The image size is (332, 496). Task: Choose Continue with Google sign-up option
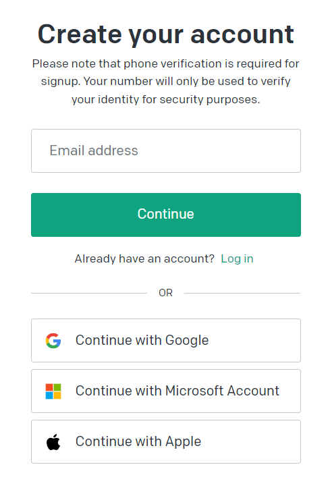click(166, 340)
